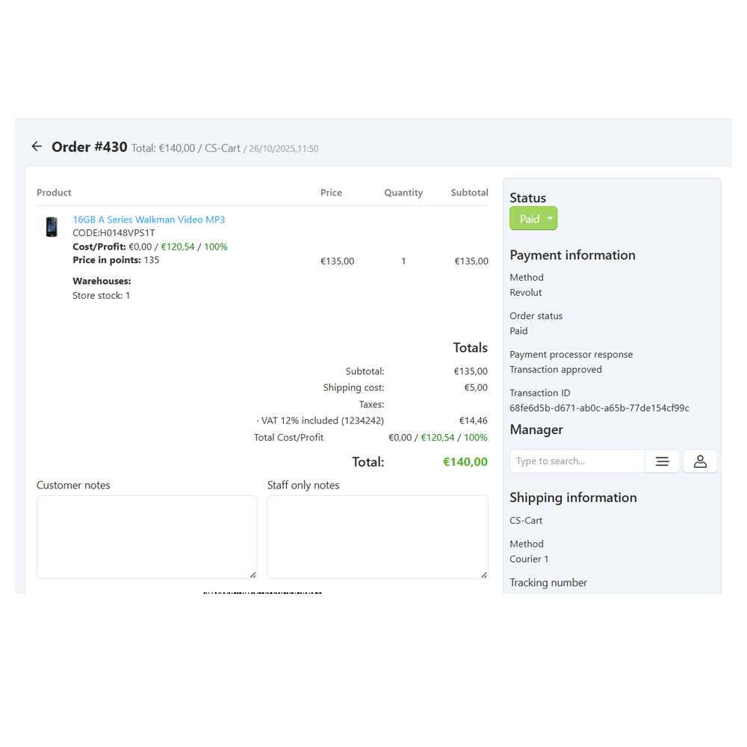747x747 pixels.
Task: Click the person icon in Manager section
Action: (700, 462)
